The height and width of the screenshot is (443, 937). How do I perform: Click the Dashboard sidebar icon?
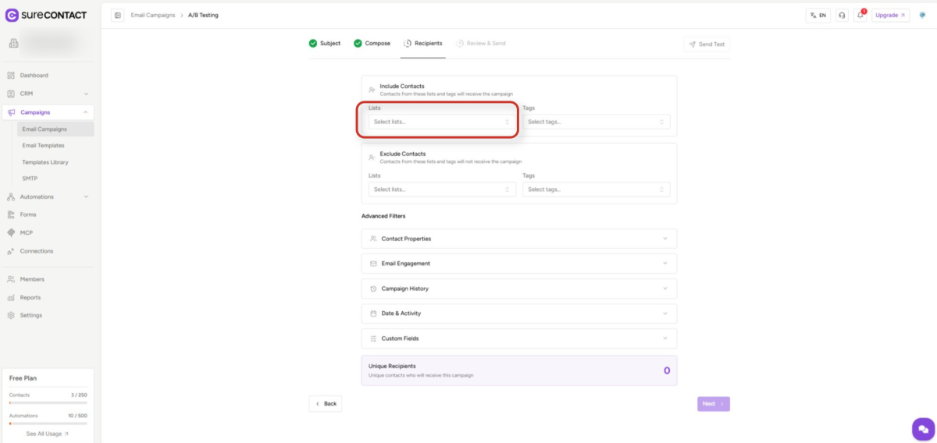11,76
